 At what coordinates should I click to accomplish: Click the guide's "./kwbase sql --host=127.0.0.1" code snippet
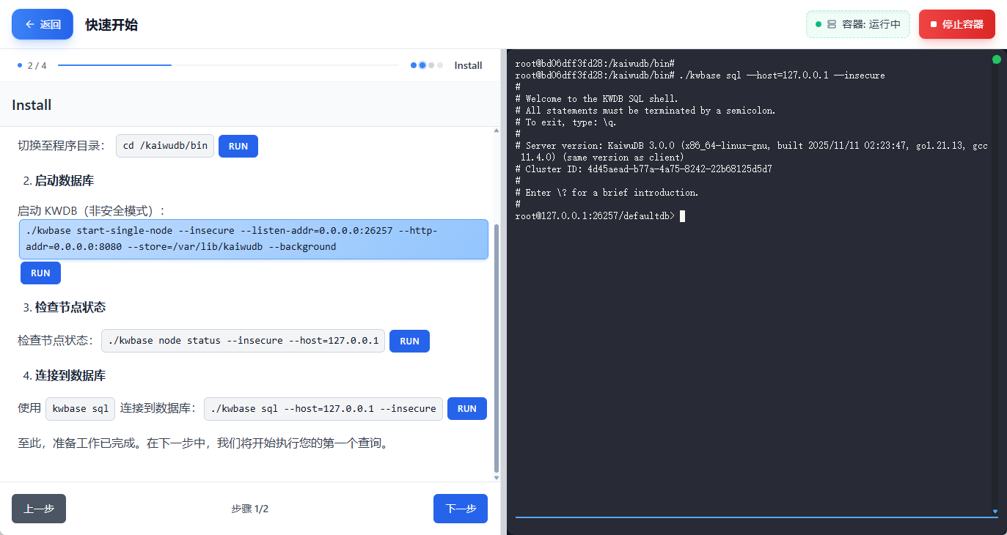[323, 408]
